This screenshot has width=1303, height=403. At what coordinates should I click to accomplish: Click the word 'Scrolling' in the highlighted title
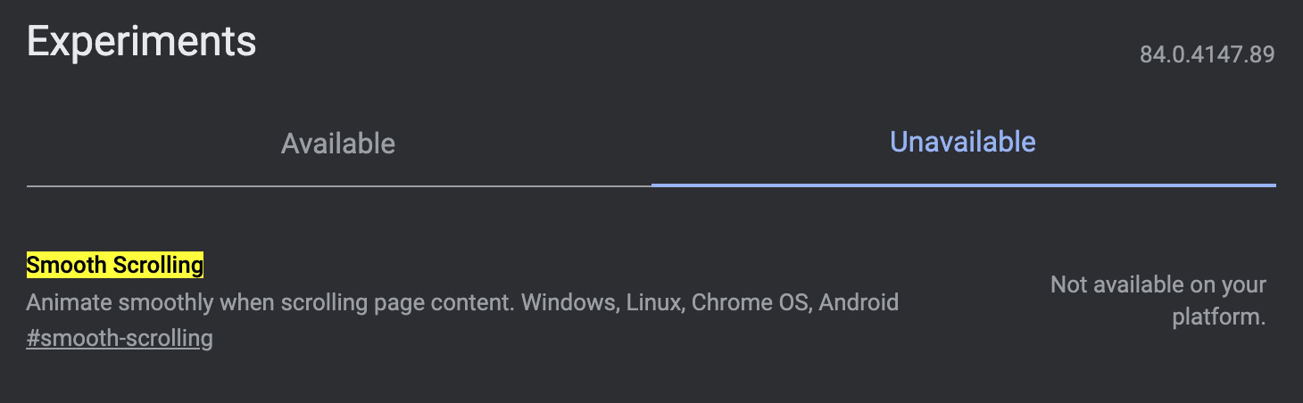coord(158,265)
